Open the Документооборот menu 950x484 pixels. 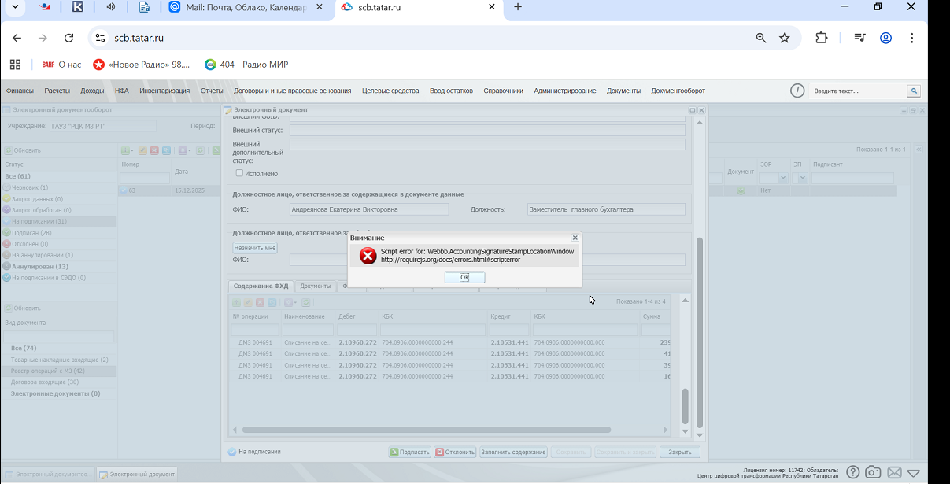pos(678,91)
